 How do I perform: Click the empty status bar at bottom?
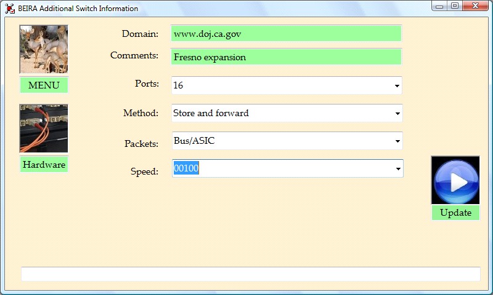coord(250,274)
